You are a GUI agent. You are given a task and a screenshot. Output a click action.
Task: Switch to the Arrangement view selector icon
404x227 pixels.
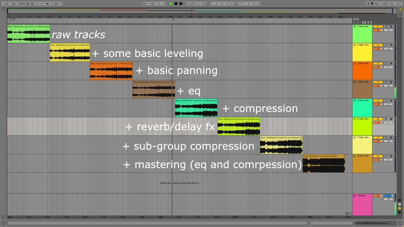click(x=400, y=9)
